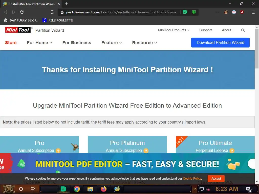Click the MiniTool PDF Editor banner

pos(127,164)
